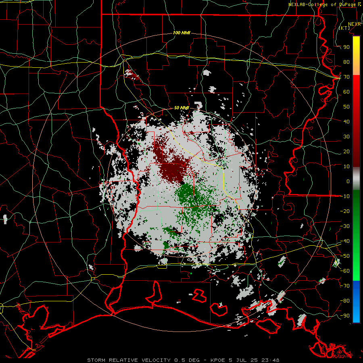
Task: Select the -70 value on velocity scale
Action: [345, 286]
